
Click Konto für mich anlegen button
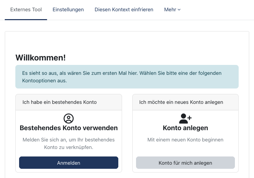[185, 163]
